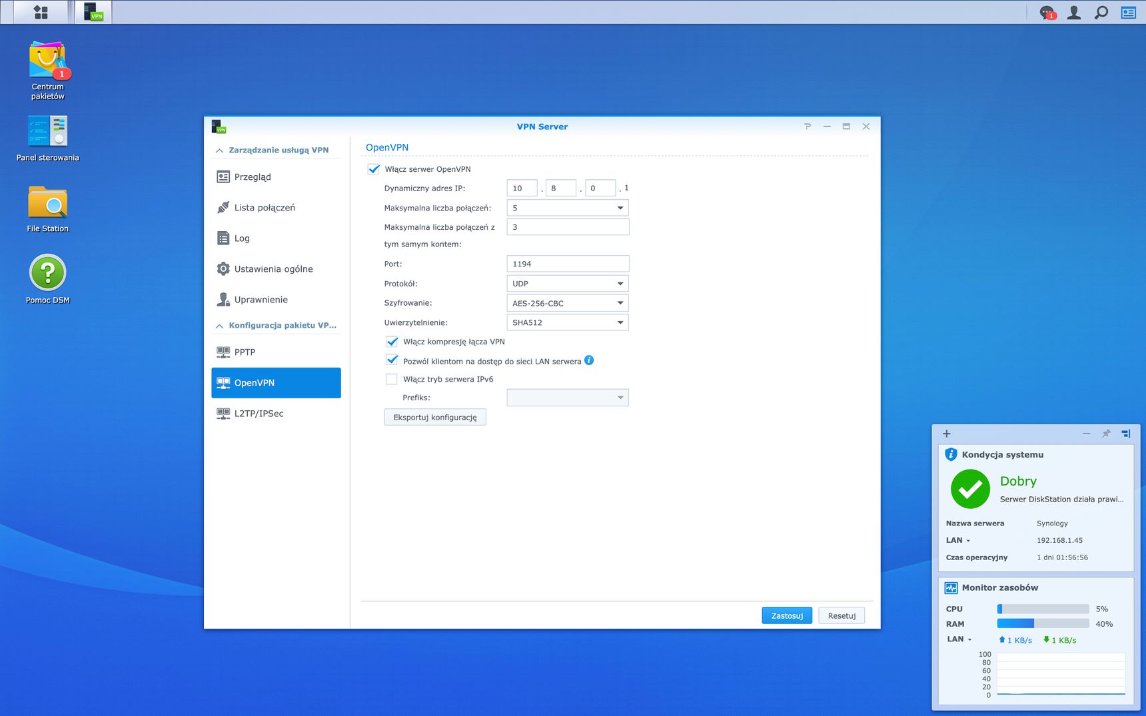Image resolution: width=1146 pixels, height=716 pixels.
Task: Open notifications chat bubble icon
Action: click(1047, 12)
